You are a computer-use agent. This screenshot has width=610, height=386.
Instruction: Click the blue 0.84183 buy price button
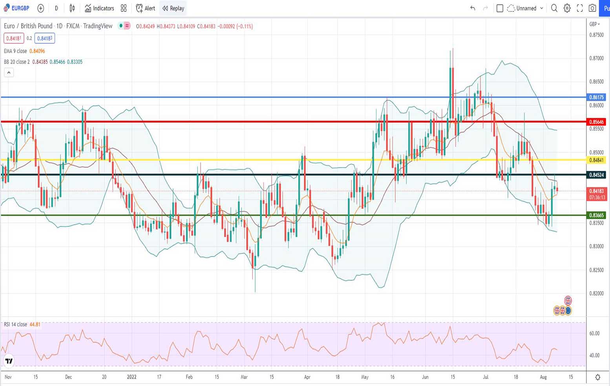(x=44, y=38)
